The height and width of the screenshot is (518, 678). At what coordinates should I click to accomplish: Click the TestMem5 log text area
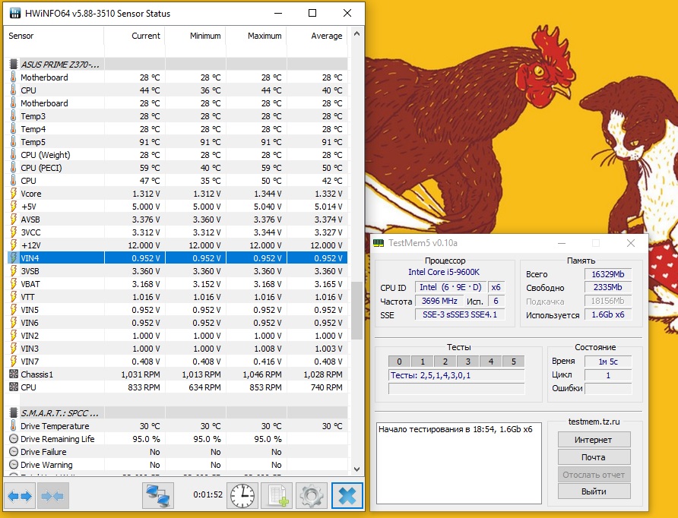pos(459,463)
